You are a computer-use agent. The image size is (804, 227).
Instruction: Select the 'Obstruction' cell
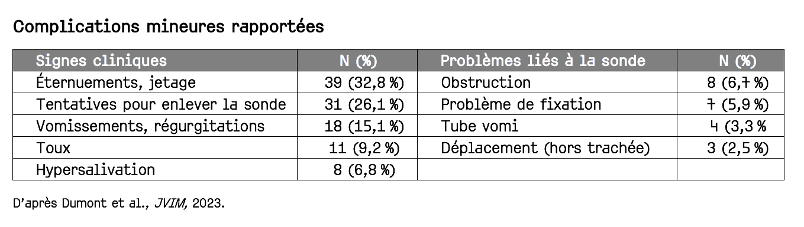click(486, 83)
